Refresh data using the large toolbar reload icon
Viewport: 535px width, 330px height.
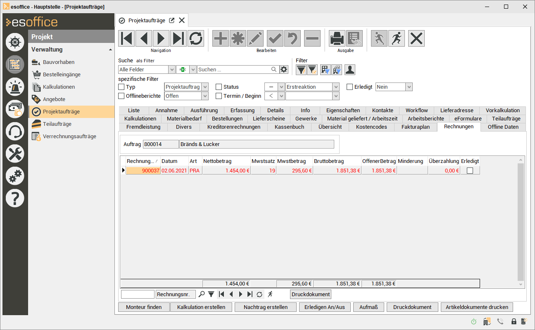pos(196,38)
